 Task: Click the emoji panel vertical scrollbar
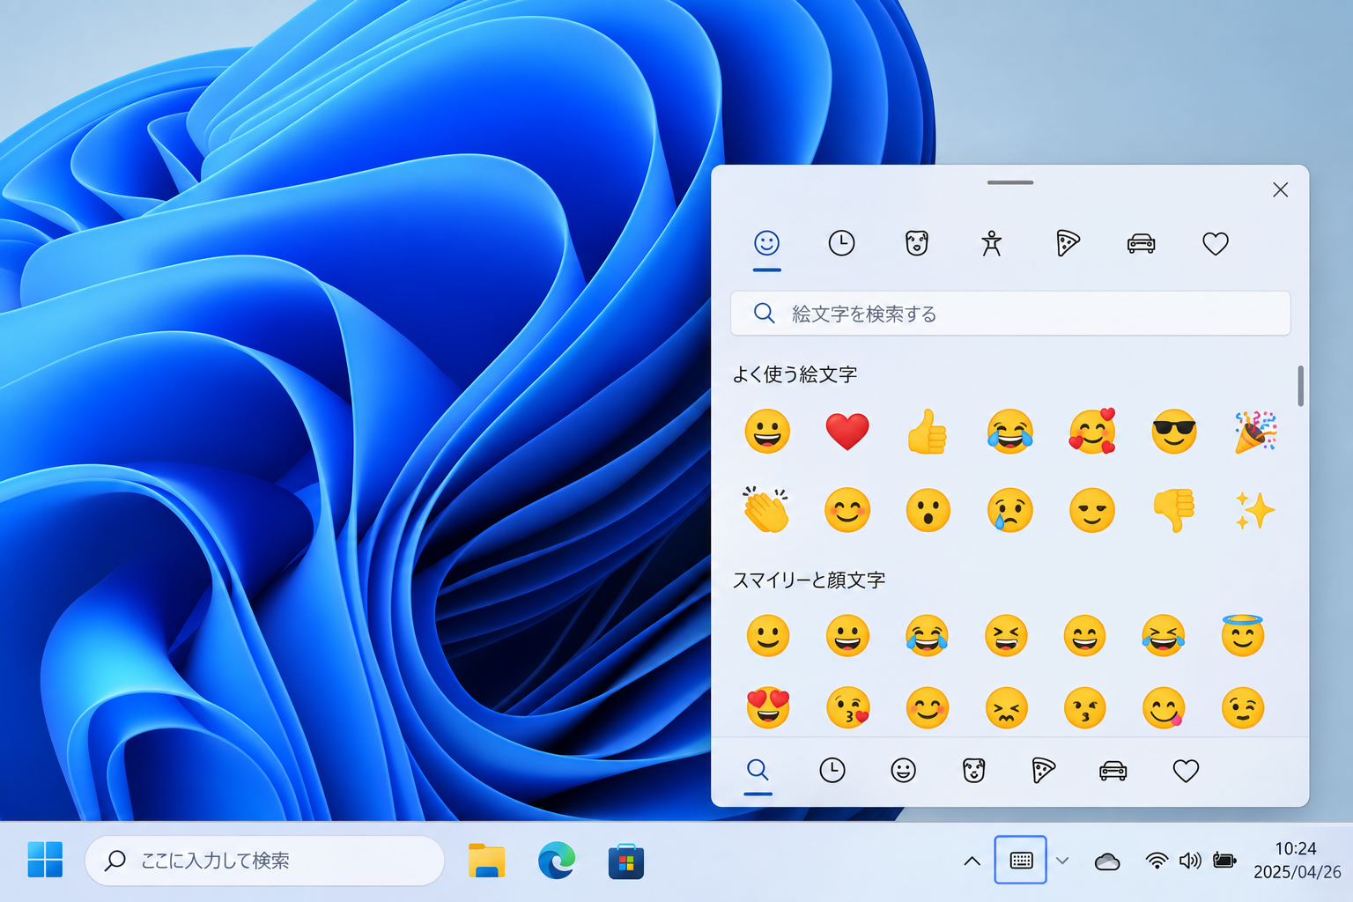[x=1300, y=386]
